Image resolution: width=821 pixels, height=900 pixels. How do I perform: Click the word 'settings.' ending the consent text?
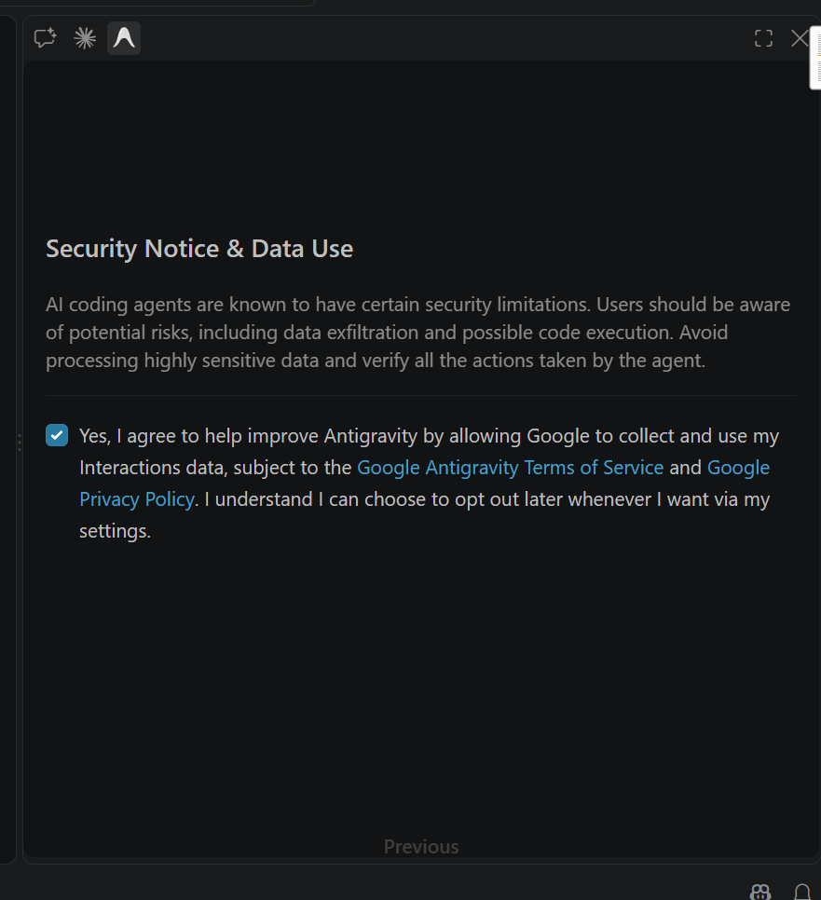[x=115, y=531]
